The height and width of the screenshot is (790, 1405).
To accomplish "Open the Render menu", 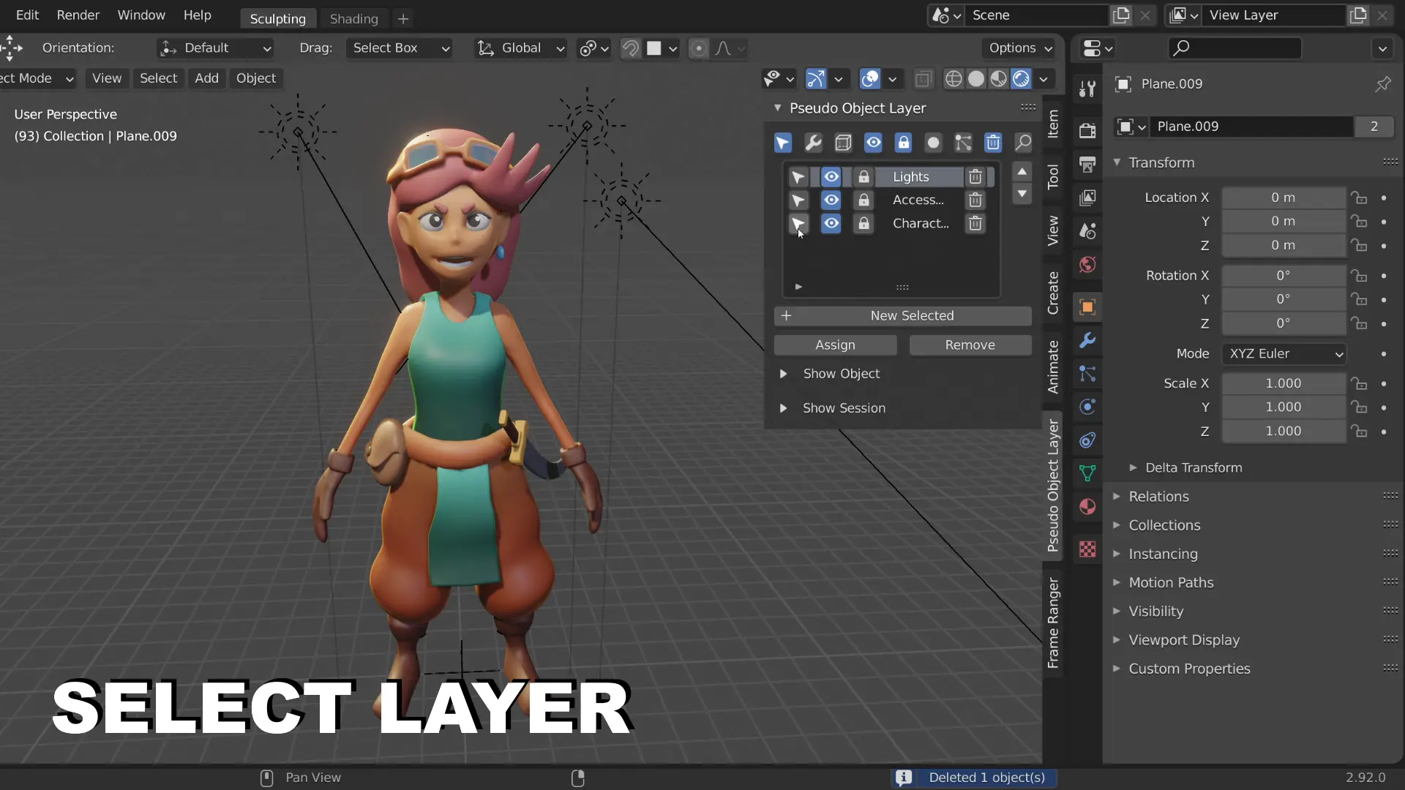I will click(78, 15).
